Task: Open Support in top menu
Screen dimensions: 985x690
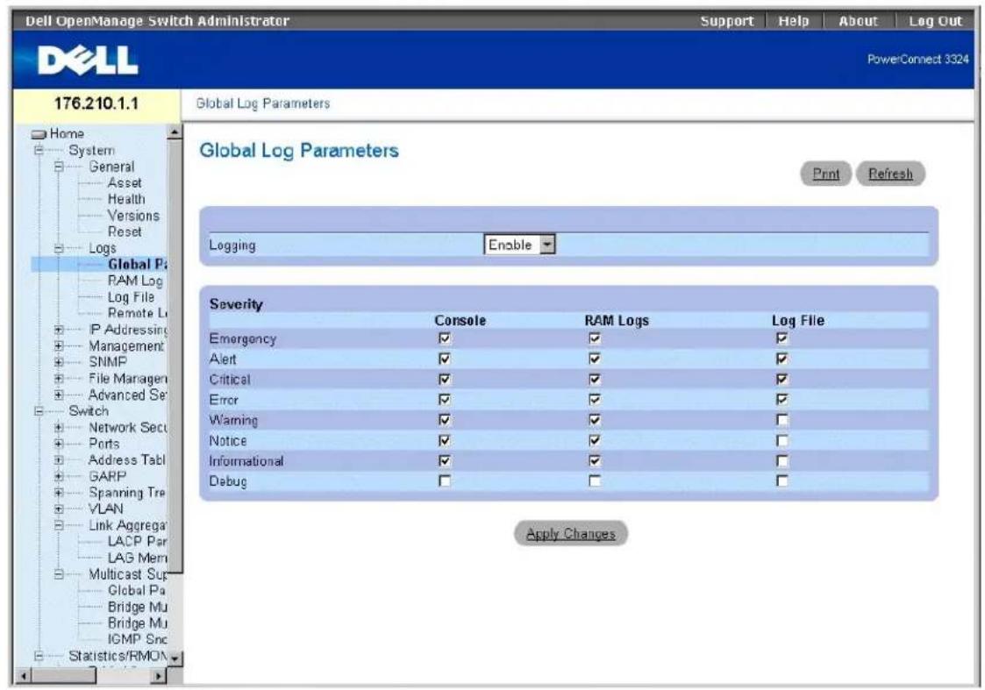Action: pyautogui.click(x=727, y=21)
